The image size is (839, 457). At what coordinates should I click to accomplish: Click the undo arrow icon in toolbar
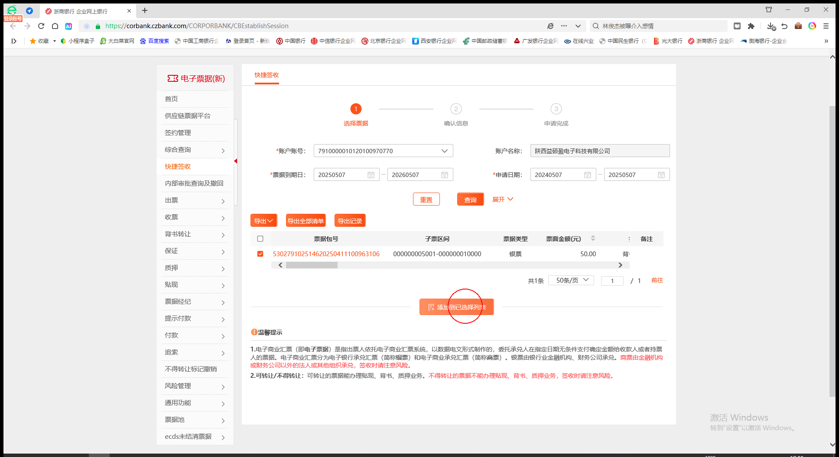pos(784,26)
